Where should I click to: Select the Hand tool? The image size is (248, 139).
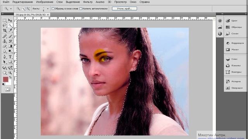coord(4,73)
